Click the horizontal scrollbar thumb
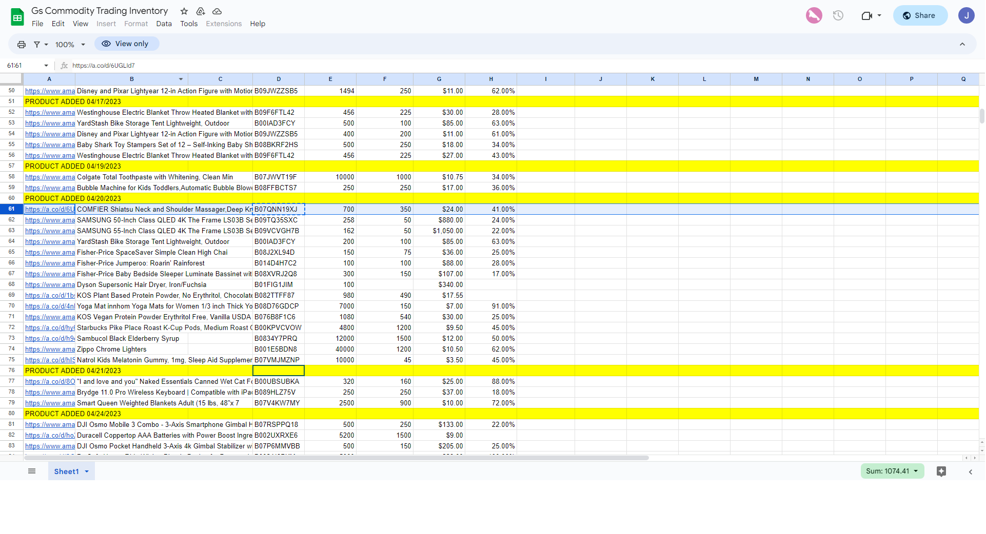The height and width of the screenshot is (534, 986). (337, 458)
